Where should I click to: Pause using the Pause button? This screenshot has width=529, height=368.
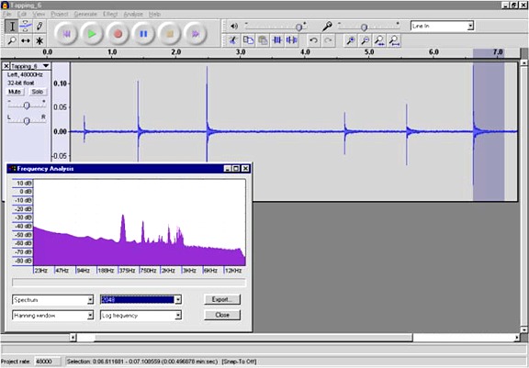click(x=143, y=34)
